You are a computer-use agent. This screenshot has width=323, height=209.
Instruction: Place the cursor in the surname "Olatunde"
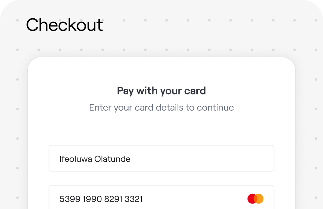(x=112, y=159)
